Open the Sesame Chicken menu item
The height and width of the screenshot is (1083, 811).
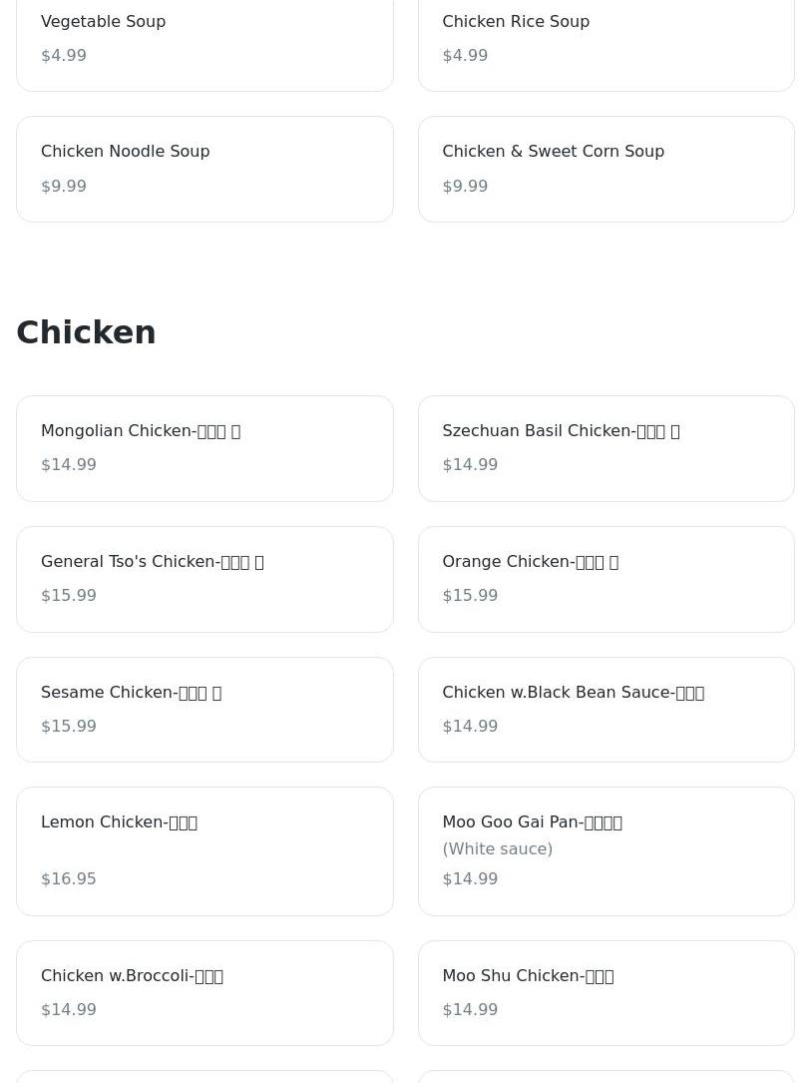click(204, 710)
